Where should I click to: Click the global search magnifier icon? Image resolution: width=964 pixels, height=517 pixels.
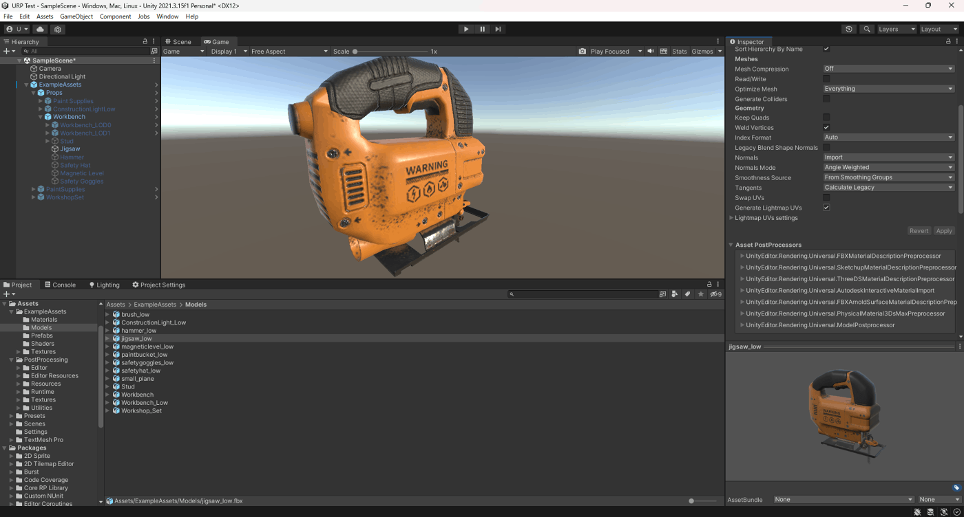(x=867, y=30)
